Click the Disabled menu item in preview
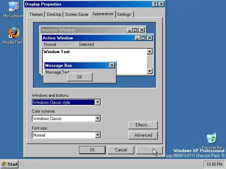The width and height of the screenshot is (226, 169). 67,44
